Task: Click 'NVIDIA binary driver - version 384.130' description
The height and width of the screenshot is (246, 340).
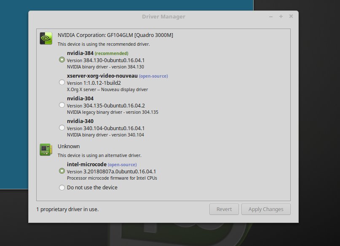Action: tap(105, 67)
